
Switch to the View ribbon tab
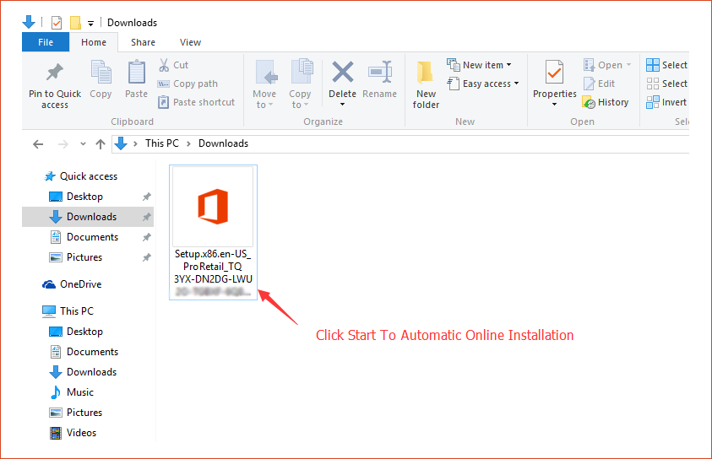coord(190,42)
